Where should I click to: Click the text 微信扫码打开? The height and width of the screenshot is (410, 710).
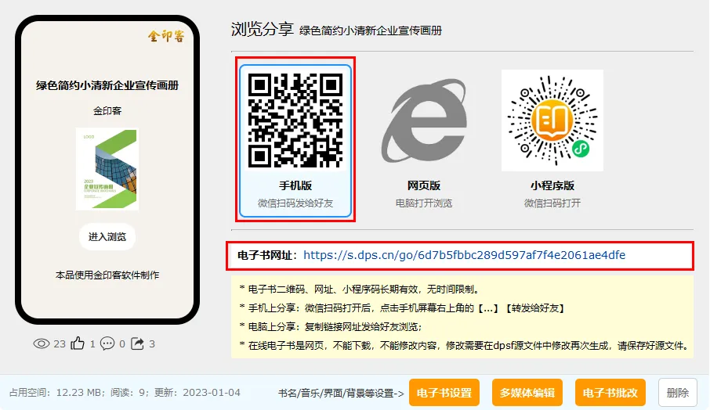(x=552, y=203)
